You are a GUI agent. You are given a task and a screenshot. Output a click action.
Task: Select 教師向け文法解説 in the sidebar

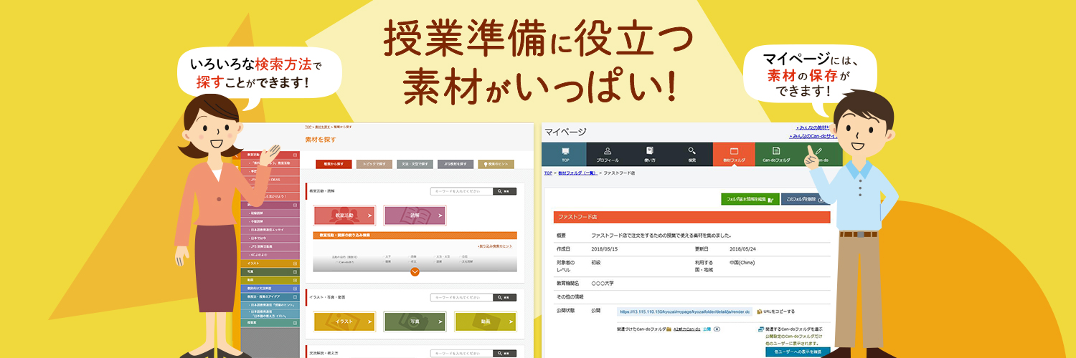tap(270, 289)
